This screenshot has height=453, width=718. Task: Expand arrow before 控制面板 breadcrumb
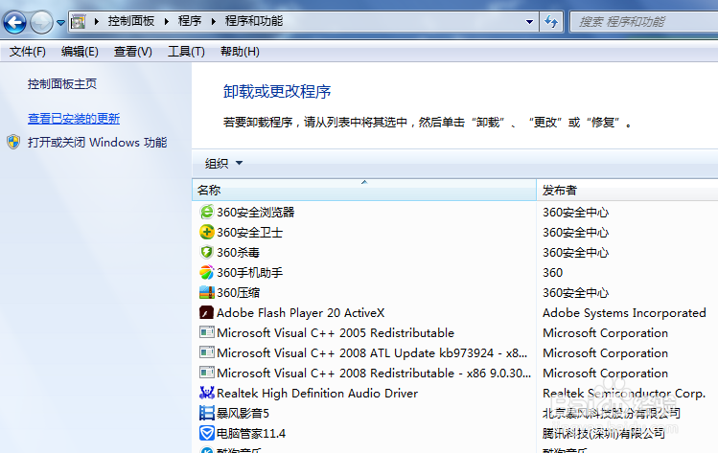[x=97, y=21]
